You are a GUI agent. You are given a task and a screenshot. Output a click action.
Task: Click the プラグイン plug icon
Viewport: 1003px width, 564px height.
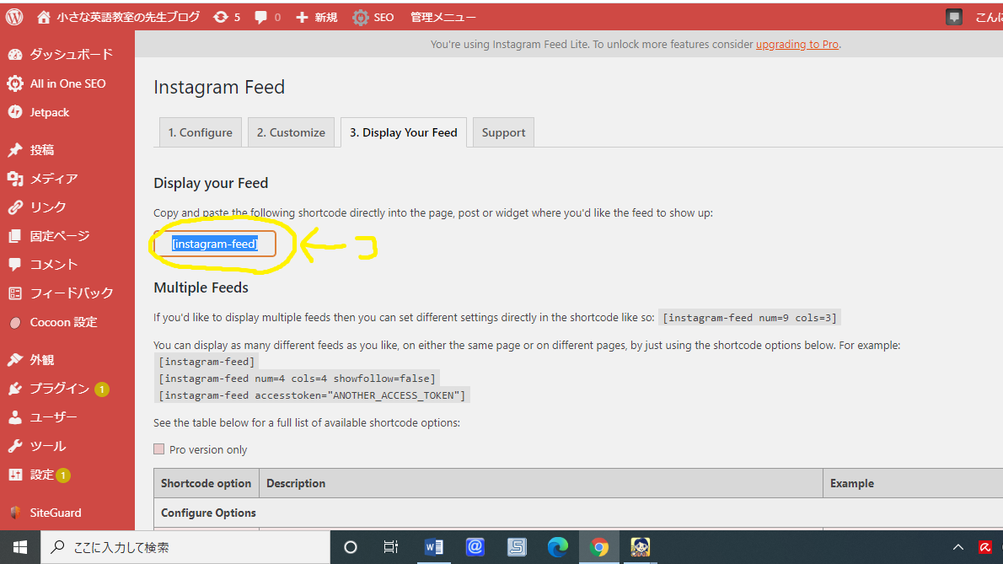[x=15, y=389]
